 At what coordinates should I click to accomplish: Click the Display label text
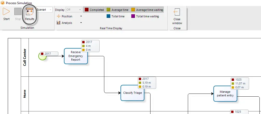[60, 10]
